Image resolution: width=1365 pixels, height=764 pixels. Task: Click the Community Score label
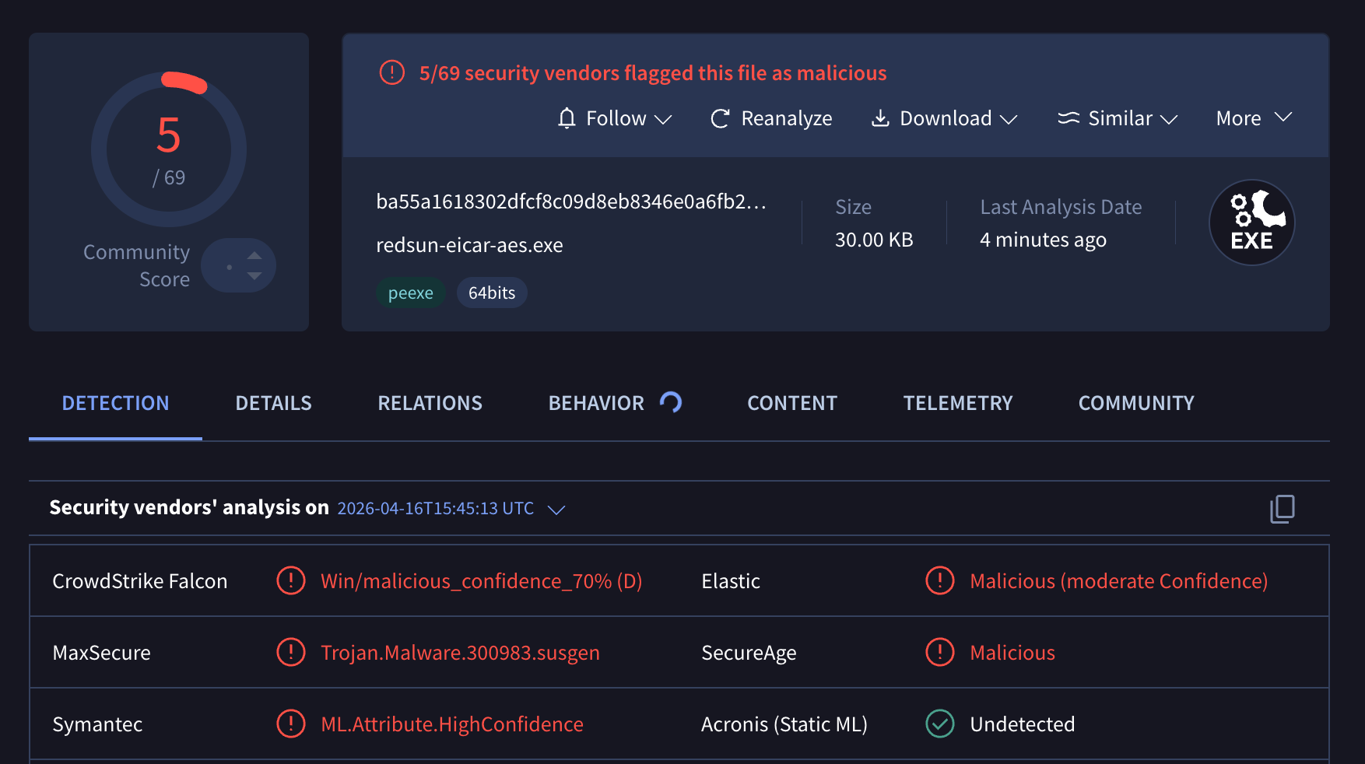pos(137,265)
